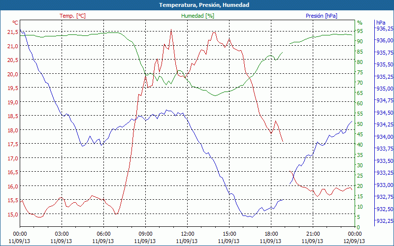Image resolution: width=394 pixels, height=246 pixels.
Task: Click the chart title 'Temperatura, Presión, Humedad'
Action: [204, 5]
